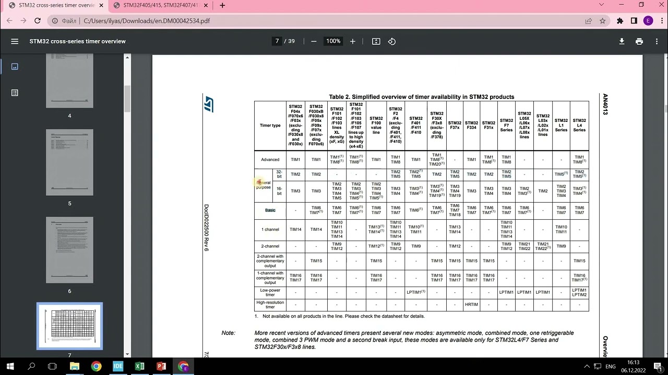Open the Chrome extensions puzzle icon
Screen dimensions: 668x375
[620, 21]
